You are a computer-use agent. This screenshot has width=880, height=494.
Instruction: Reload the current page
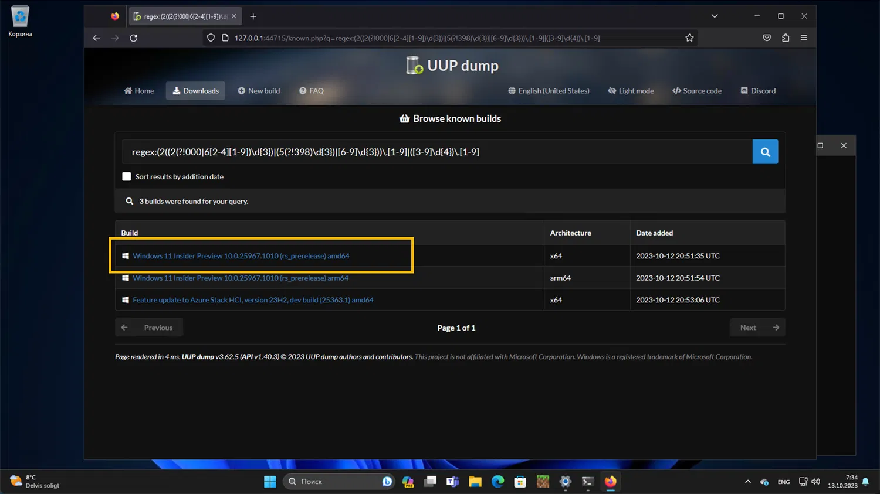pyautogui.click(x=134, y=38)
